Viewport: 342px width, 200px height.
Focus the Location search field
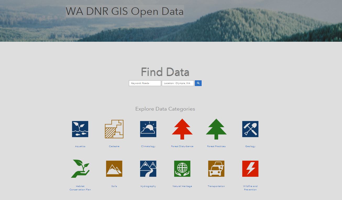pos(178,83)
